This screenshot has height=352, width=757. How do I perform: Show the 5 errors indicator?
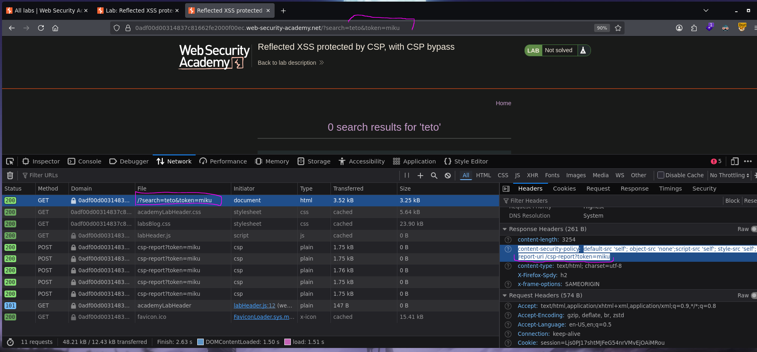point(716,161)
